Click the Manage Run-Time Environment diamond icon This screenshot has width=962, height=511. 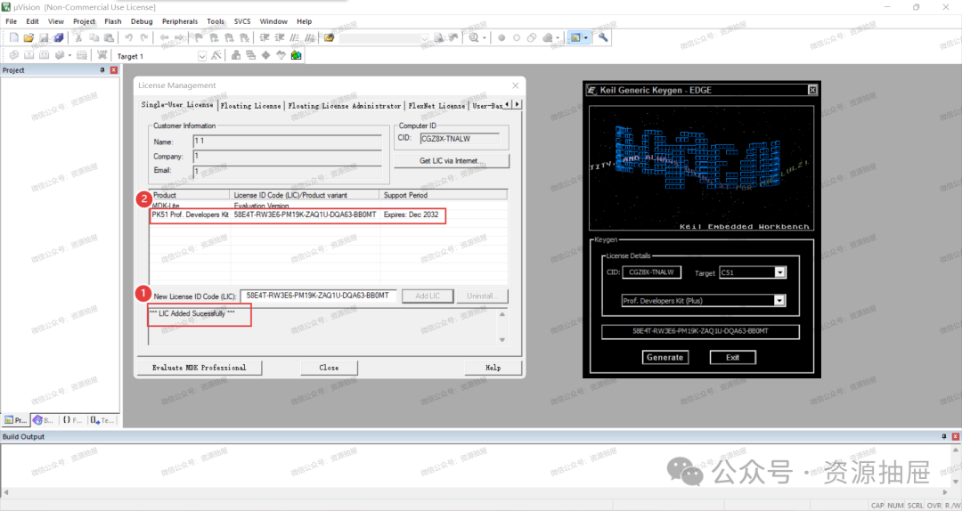[x=265, y=55]
